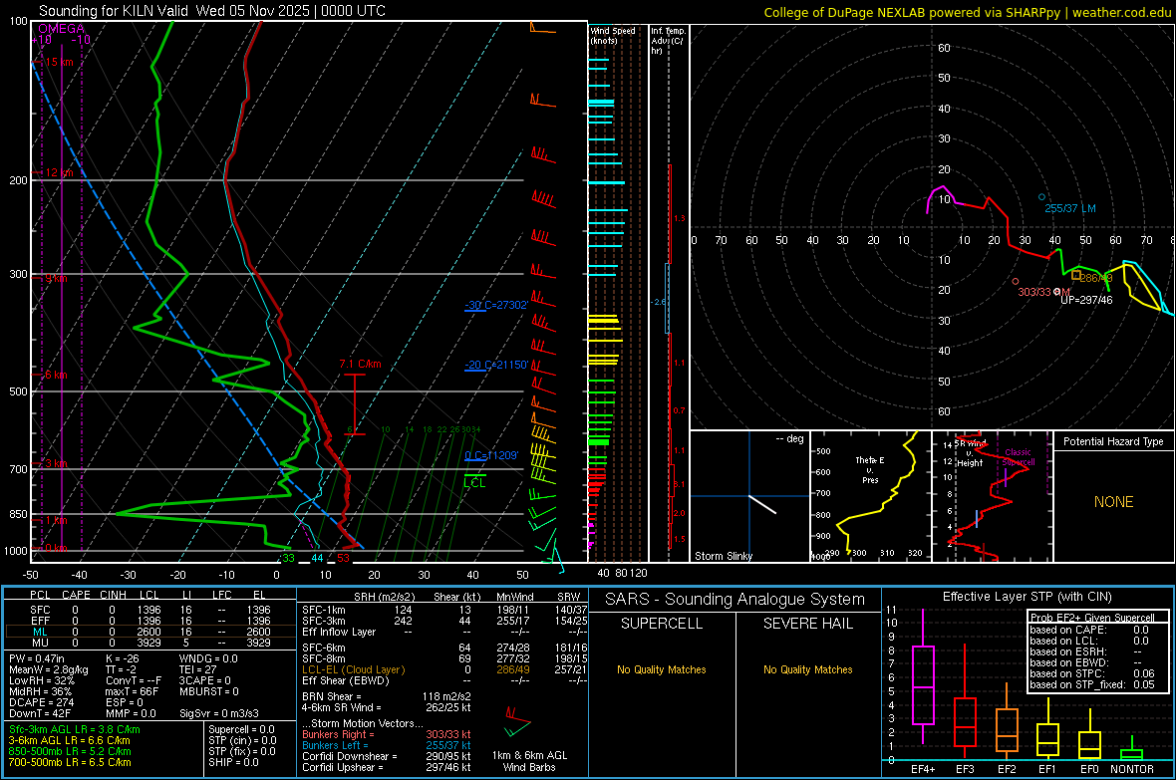Click the 0 C=11209' freezing level label

pyautogui.click(x=491, y=455)
